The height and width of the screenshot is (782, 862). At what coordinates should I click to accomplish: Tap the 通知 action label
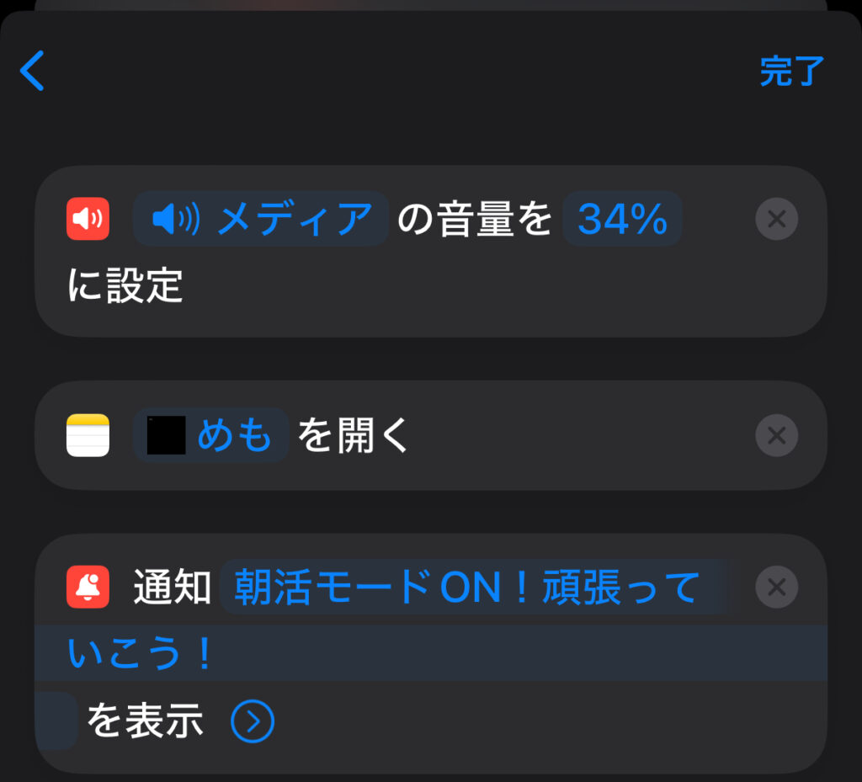[x=172, y=587]
